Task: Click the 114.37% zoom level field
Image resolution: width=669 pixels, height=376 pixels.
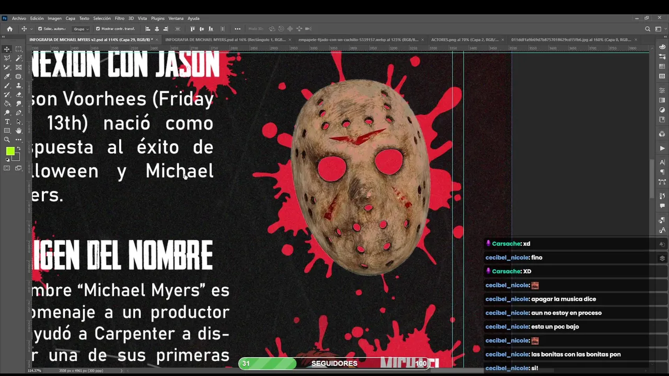Action: pyautogui.click(x=34, y=371)
